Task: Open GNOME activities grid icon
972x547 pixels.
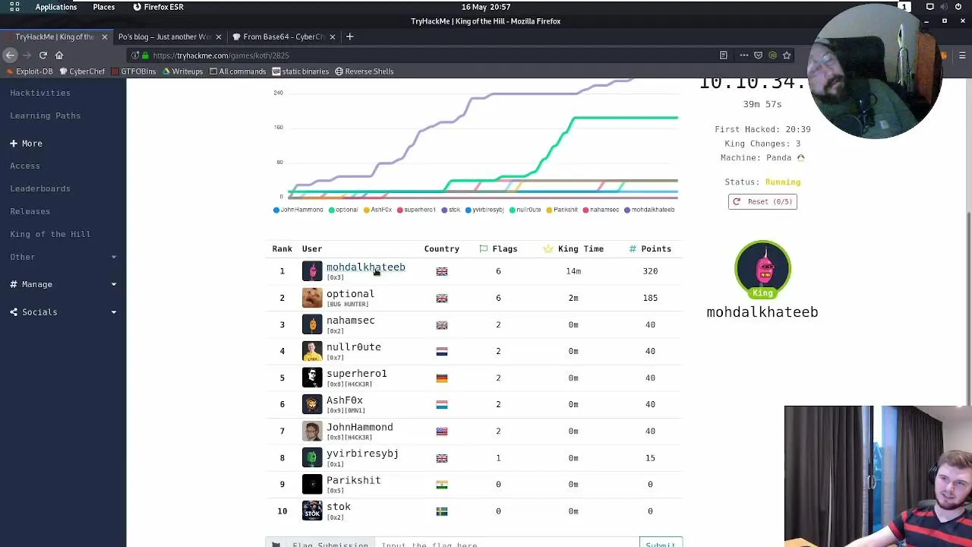Action: point(14,7)
